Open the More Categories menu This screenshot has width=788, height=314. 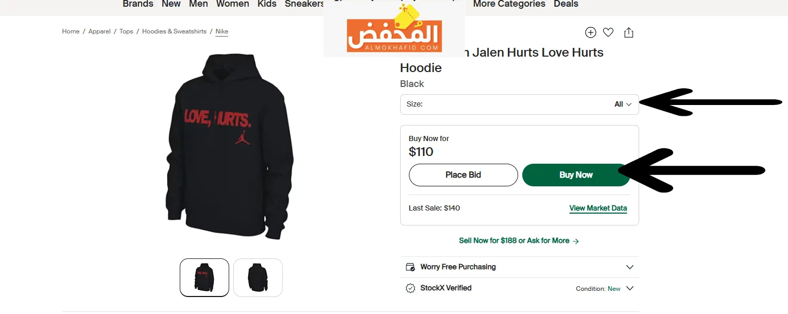coord(509,4)
